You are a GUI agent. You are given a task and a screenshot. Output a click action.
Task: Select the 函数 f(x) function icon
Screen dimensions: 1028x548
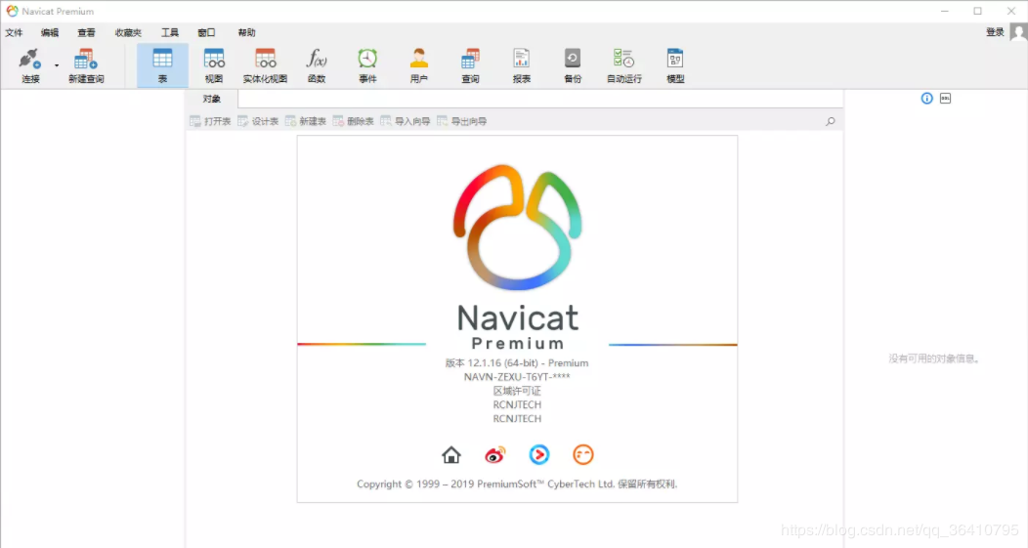[x=317, y=65]
